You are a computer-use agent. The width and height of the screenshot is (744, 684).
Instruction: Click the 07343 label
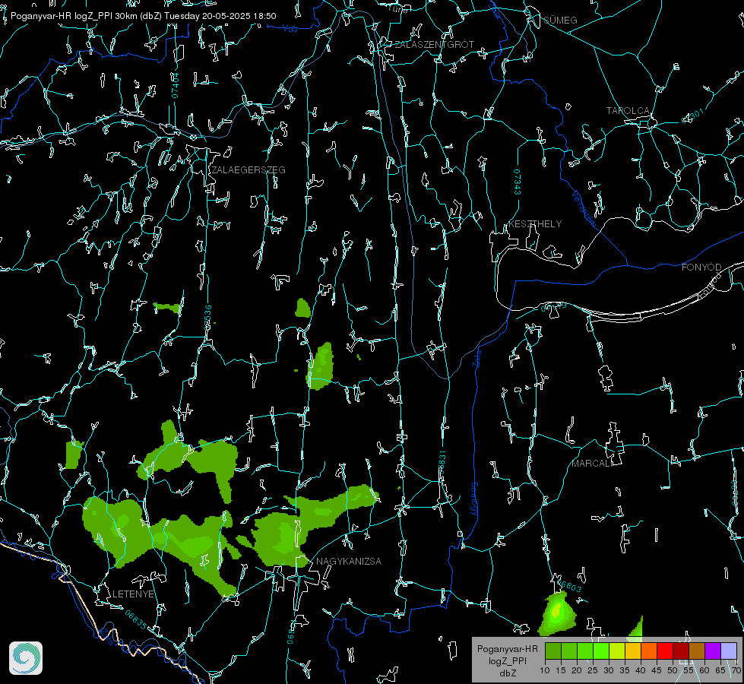[x=518, y=182]
